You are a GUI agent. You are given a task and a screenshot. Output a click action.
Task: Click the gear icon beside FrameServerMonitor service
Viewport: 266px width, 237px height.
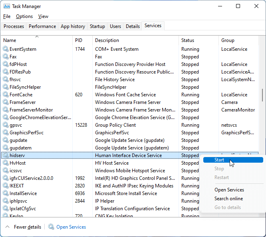(x=6, y=110)
